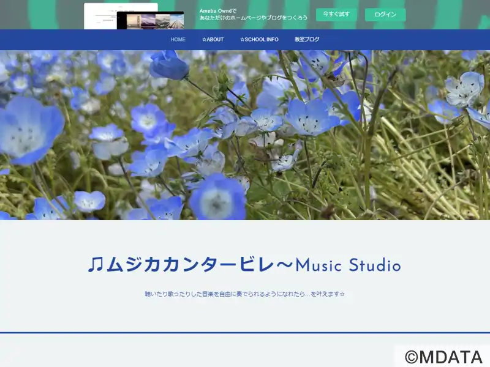Visit the 教室ブログ menu link

point(307,40)
